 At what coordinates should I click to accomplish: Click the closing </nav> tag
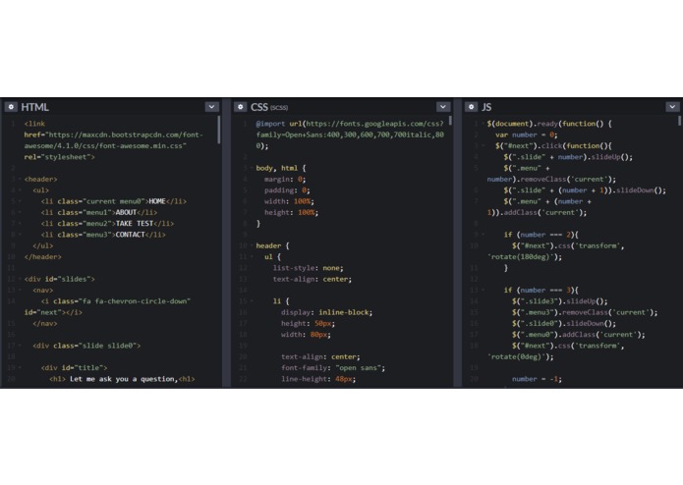pyautogui.click(x=45, y=323)
